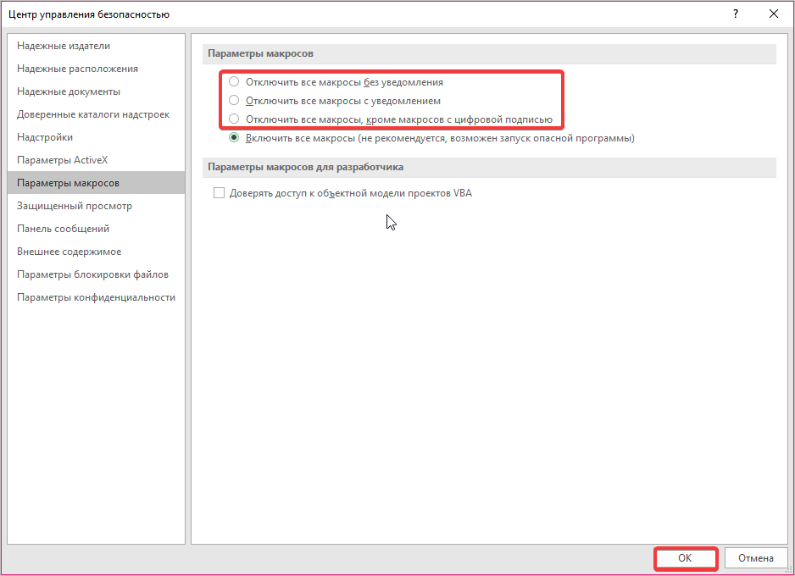Open 'Доверенные каталоги надстроек' section

[x=93, y=114]
